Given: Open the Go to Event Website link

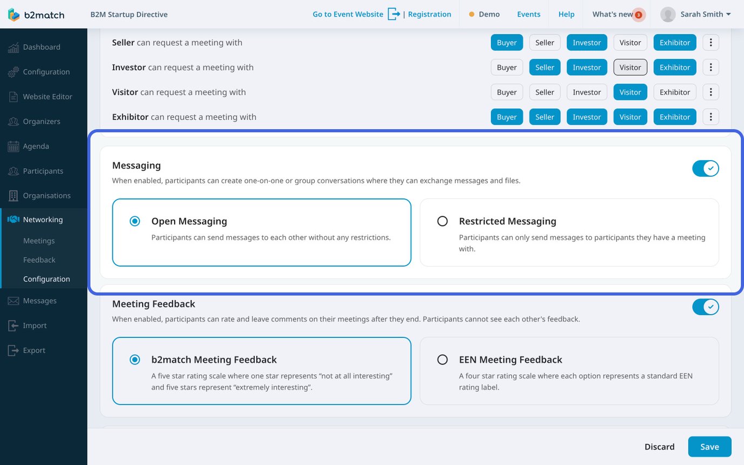Looking at the screenshot, I should 348,14.
